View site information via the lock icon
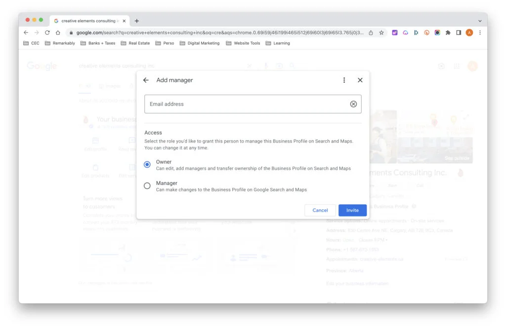 tap(71, 33)
